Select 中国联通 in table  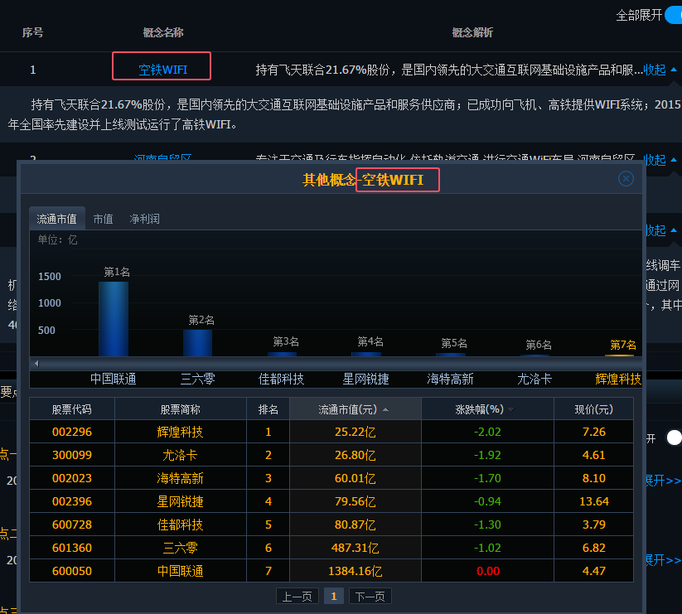(x=180, y=571)
